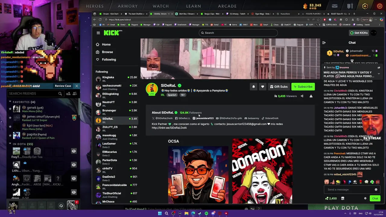Toggle favorite star for genek
Viewport: 386px width, 217px height.
(10, 109)
